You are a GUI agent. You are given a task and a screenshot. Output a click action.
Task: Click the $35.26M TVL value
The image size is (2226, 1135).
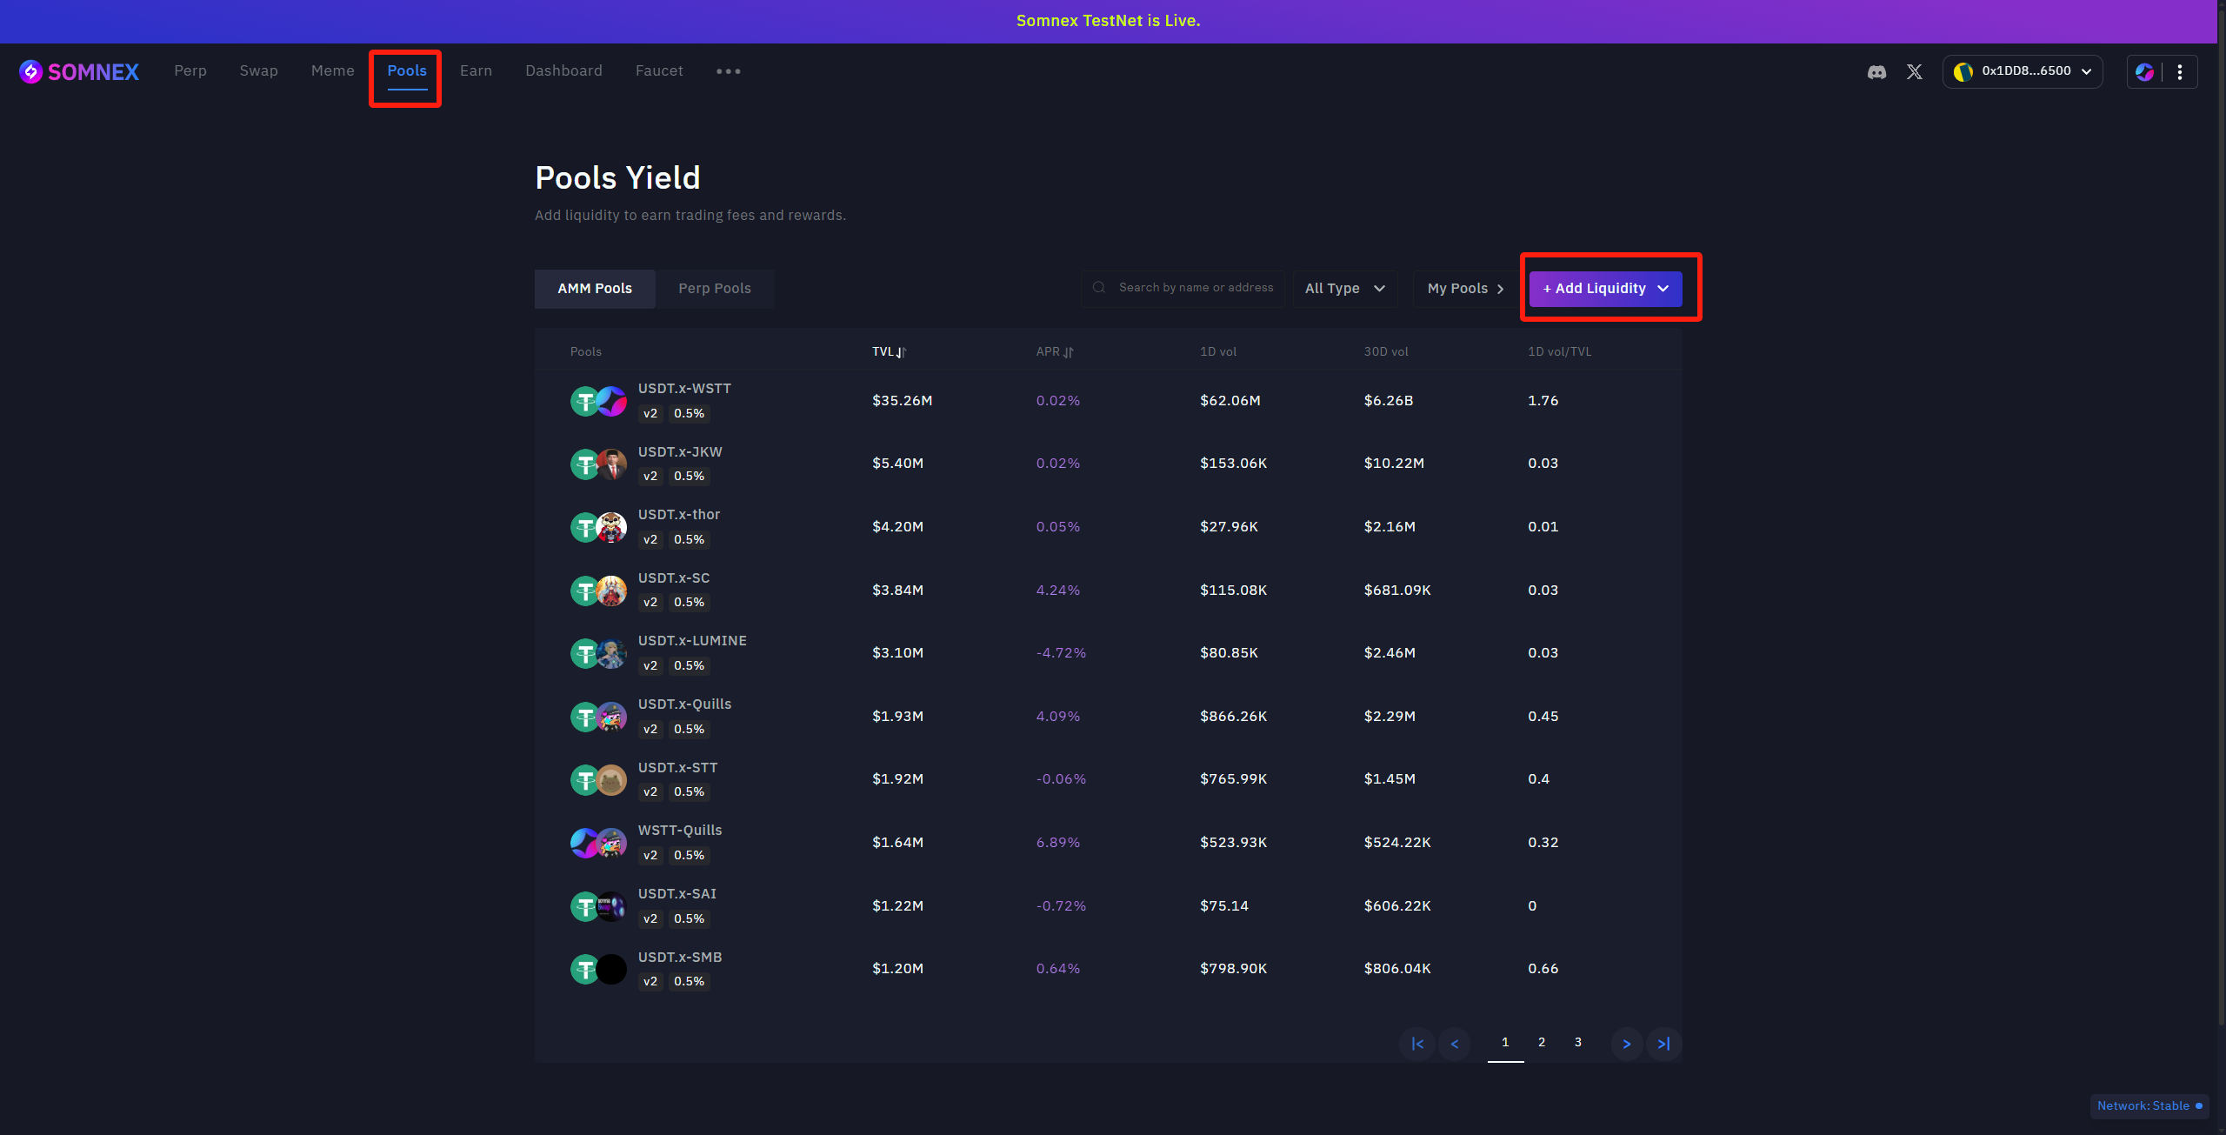pyautogui.click(x=902, y=401)
